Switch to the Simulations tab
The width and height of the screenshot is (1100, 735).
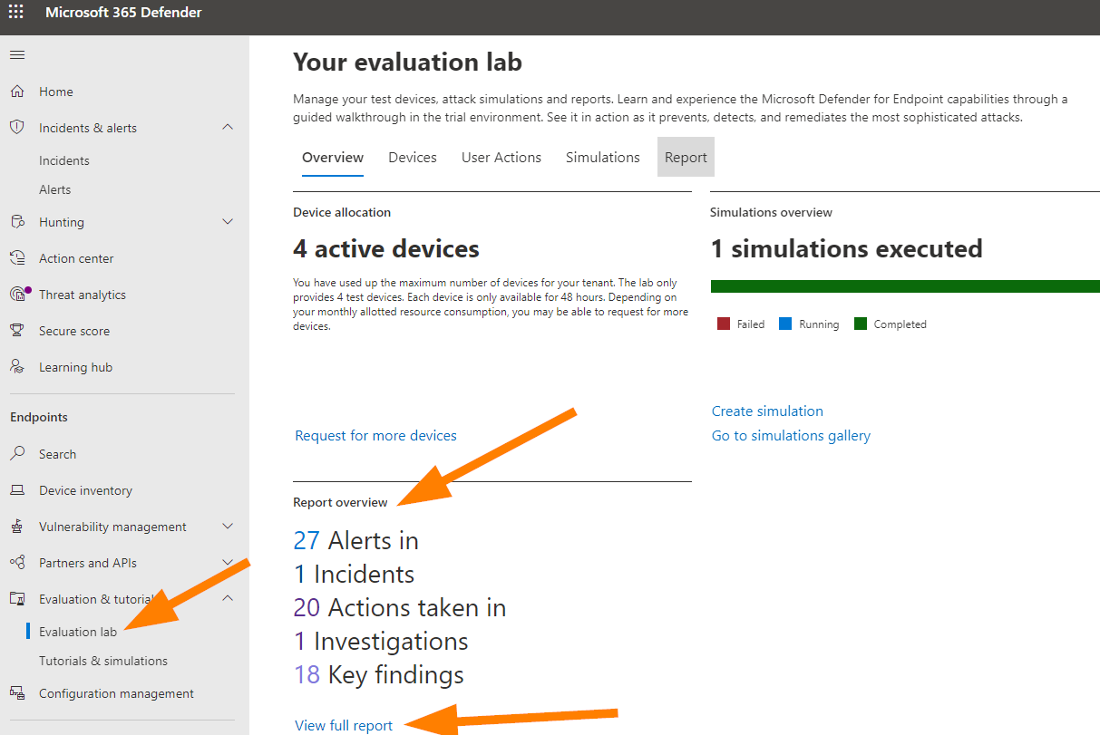tap(603, 157)
